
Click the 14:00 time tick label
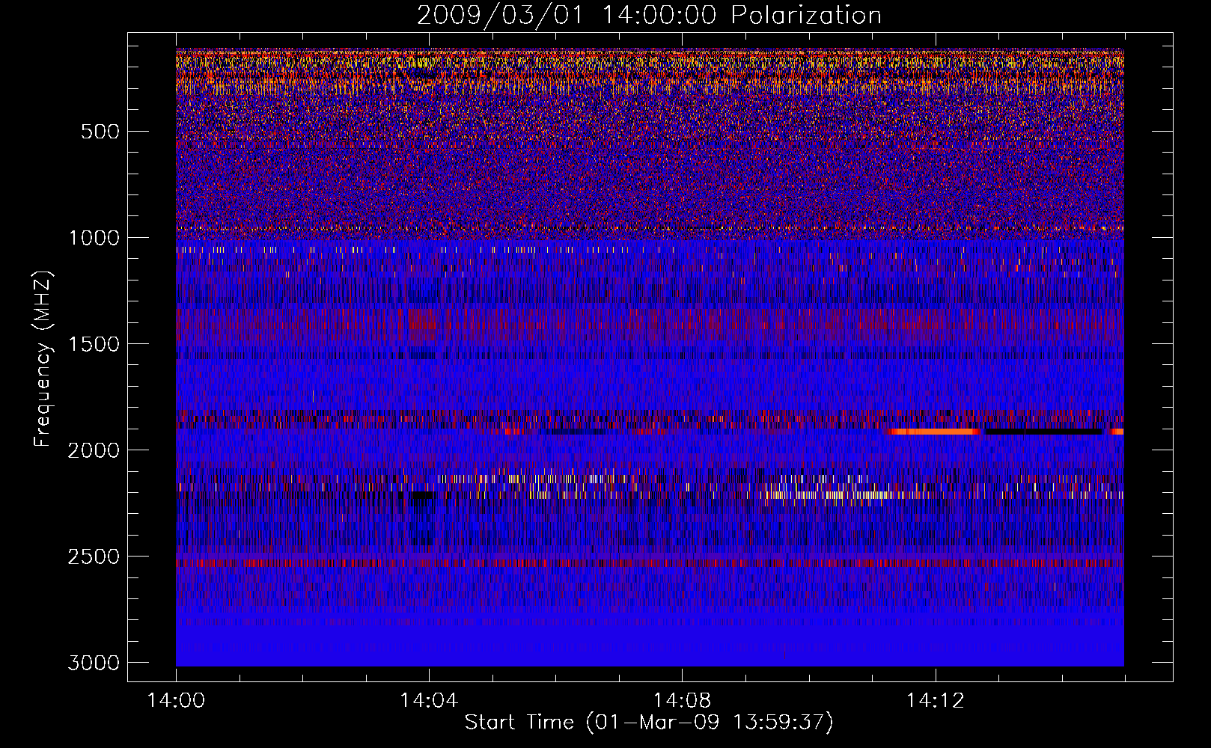click(176, 701)
